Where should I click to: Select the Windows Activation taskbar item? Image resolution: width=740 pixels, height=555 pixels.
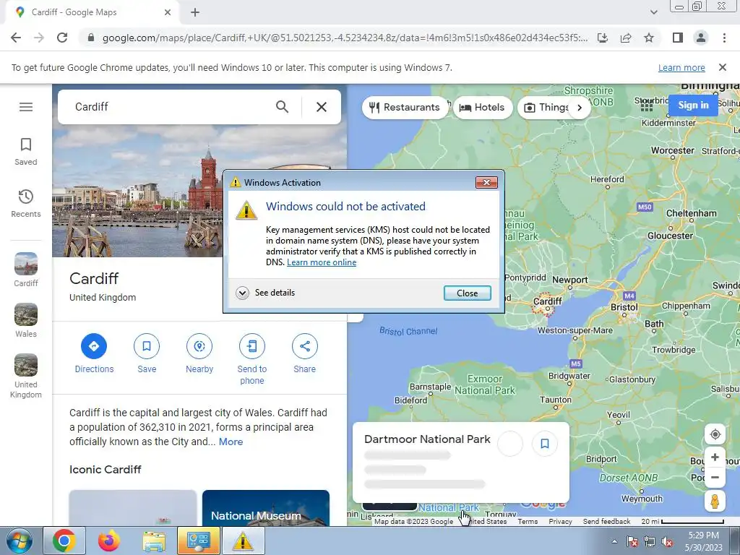(243, 541)
